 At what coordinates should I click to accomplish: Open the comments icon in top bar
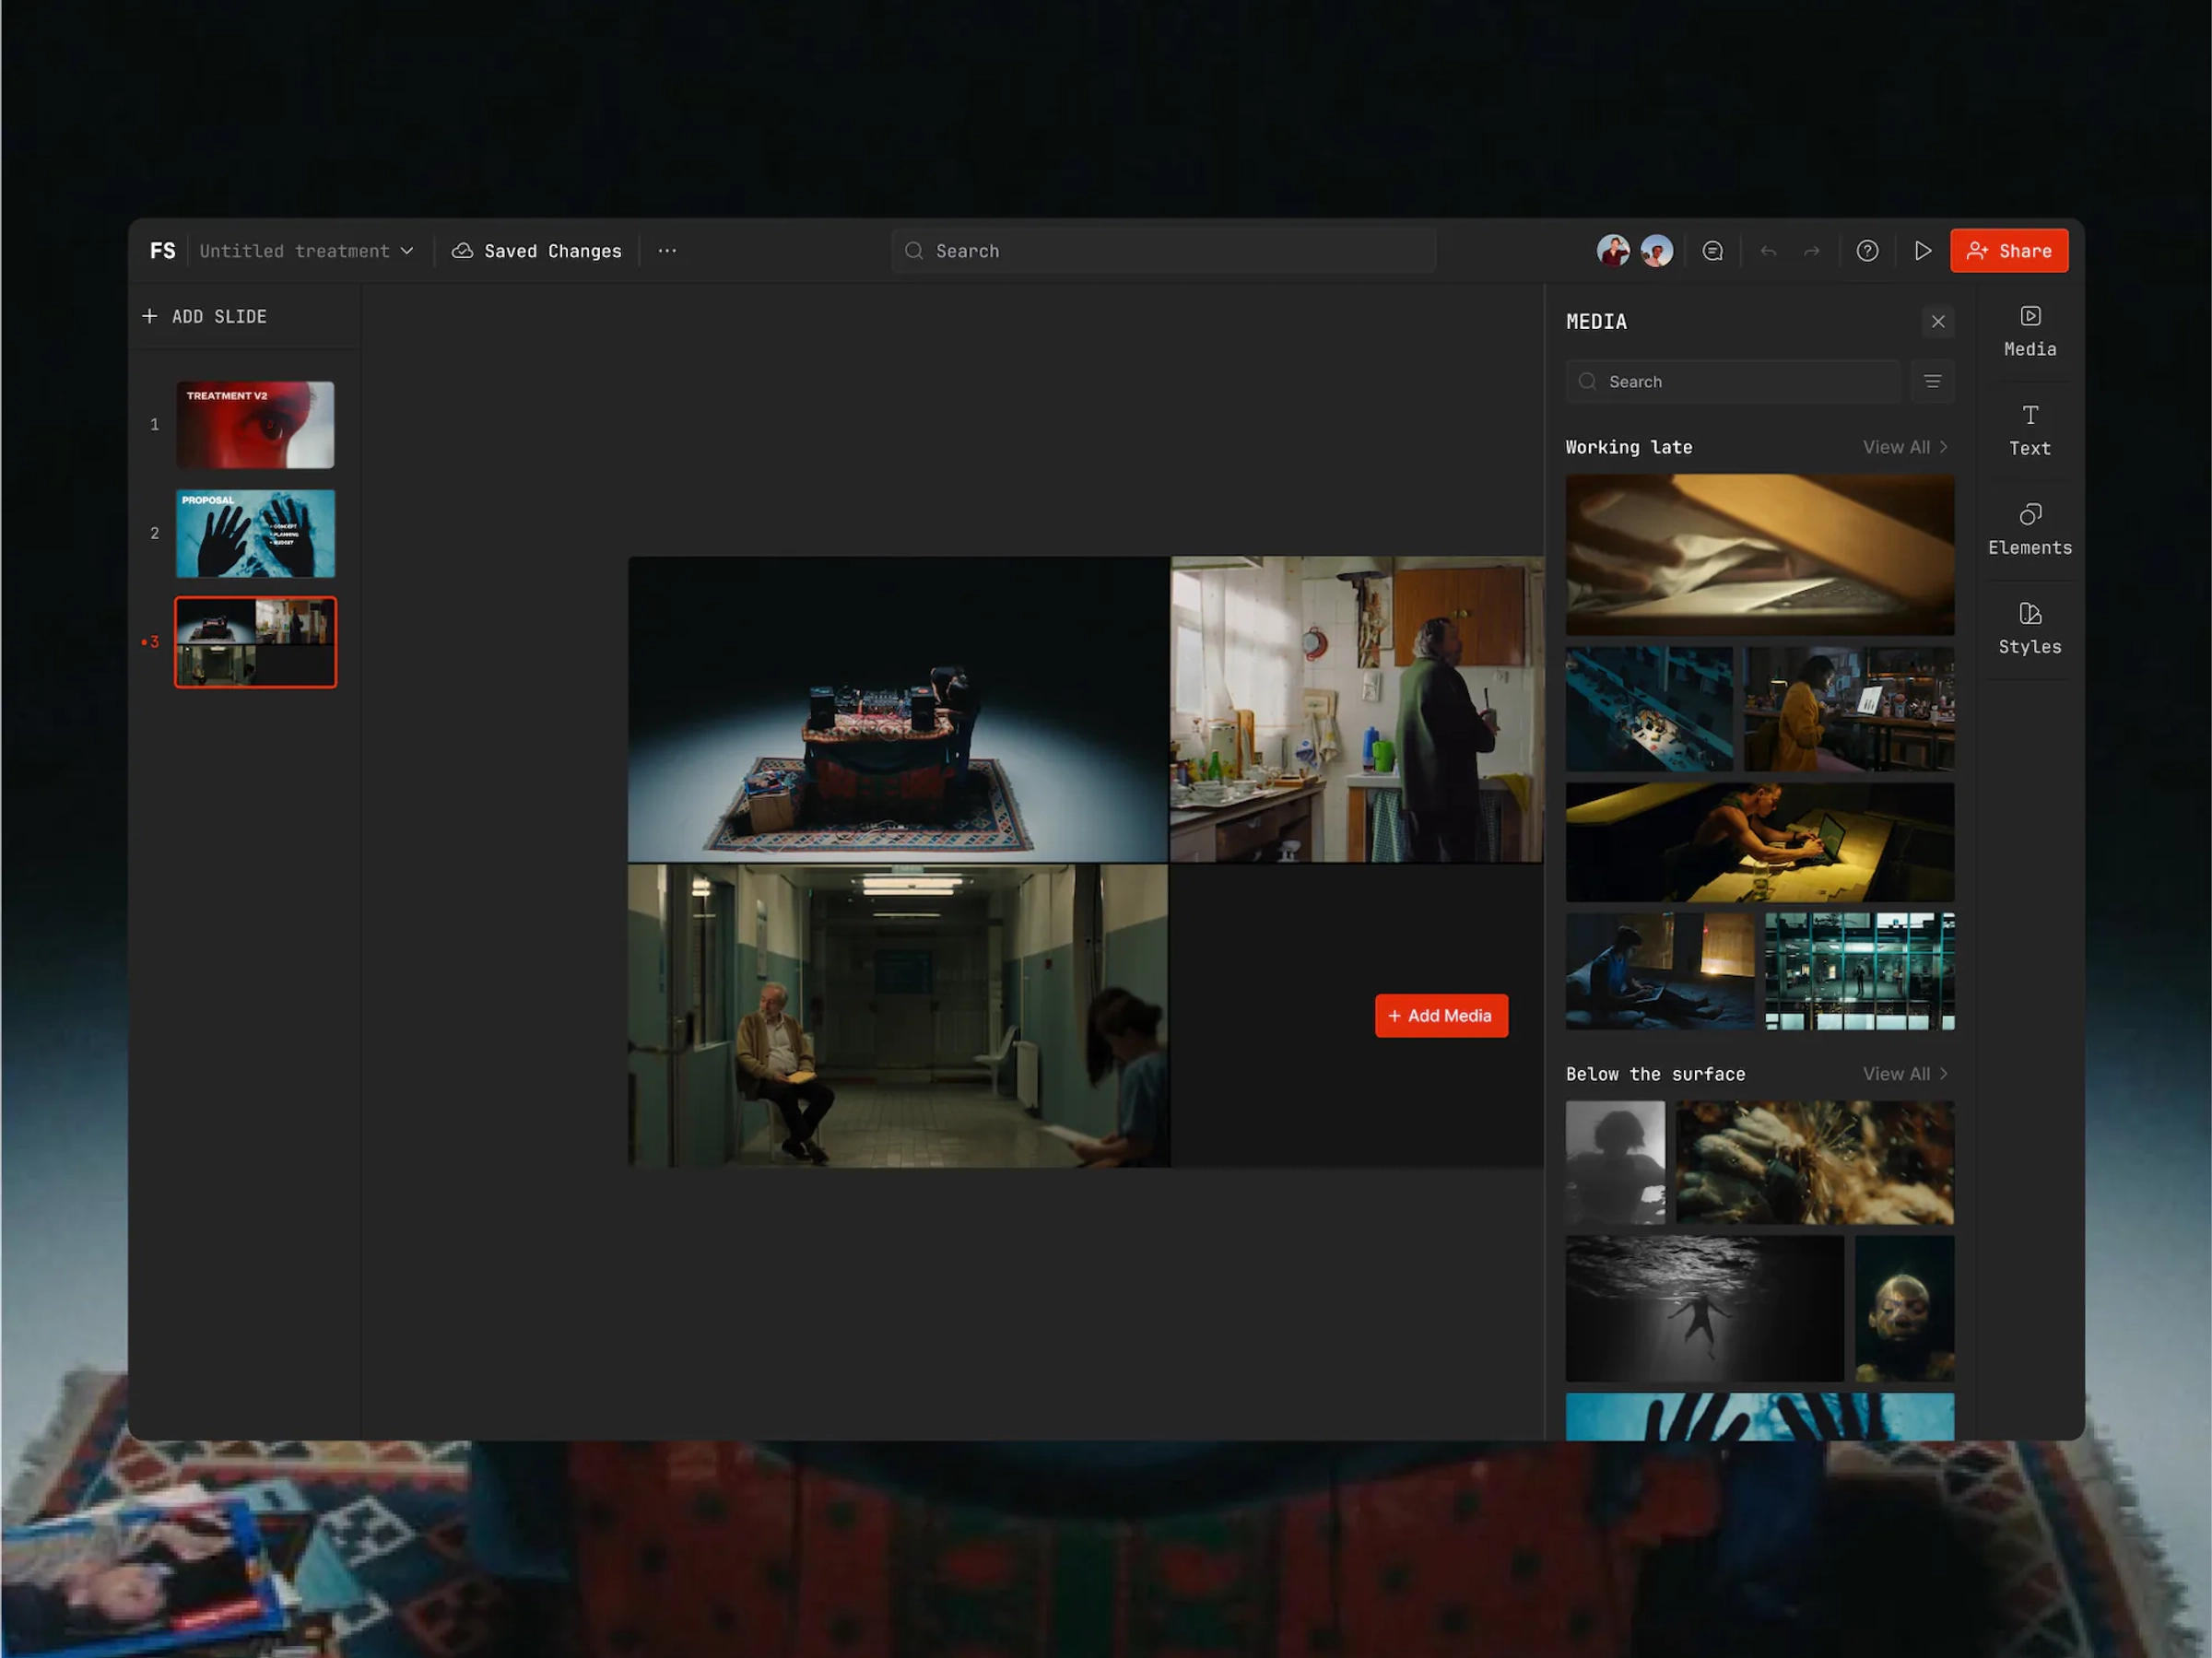pyautogui.click(x=1712, y=251)
